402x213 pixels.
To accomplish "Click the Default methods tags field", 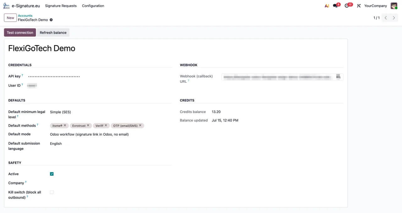I will tap(111, 126).
